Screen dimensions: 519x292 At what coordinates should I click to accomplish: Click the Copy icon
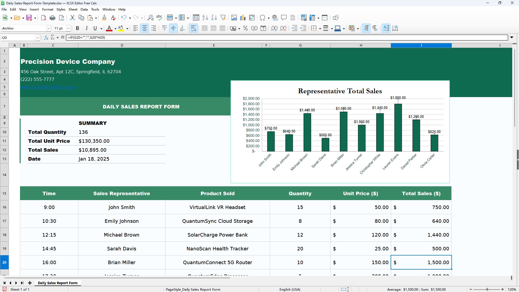[x=81, y=18]
